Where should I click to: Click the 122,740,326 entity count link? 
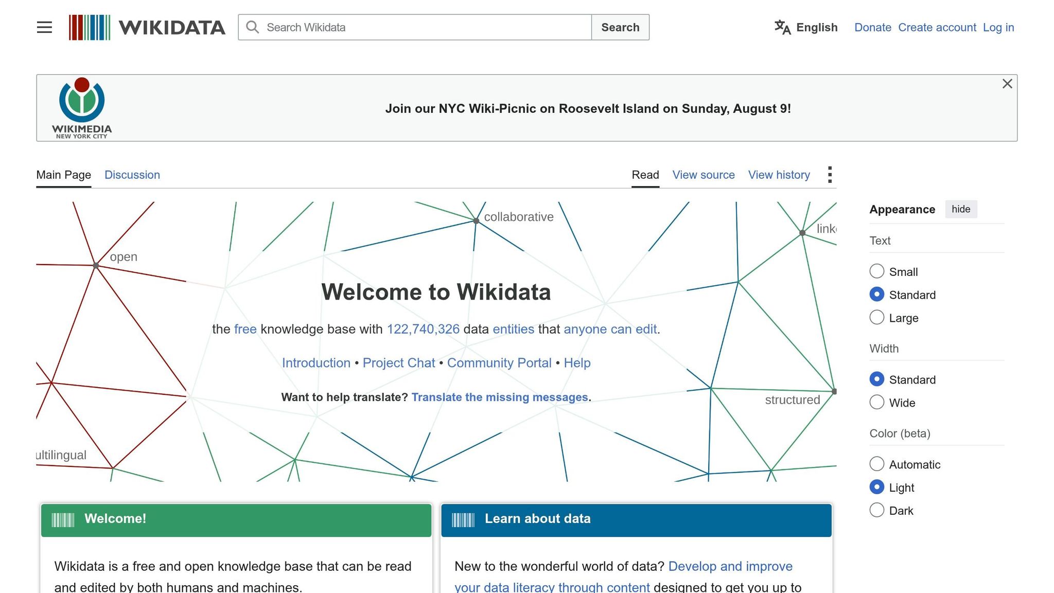tap(423, 329)
